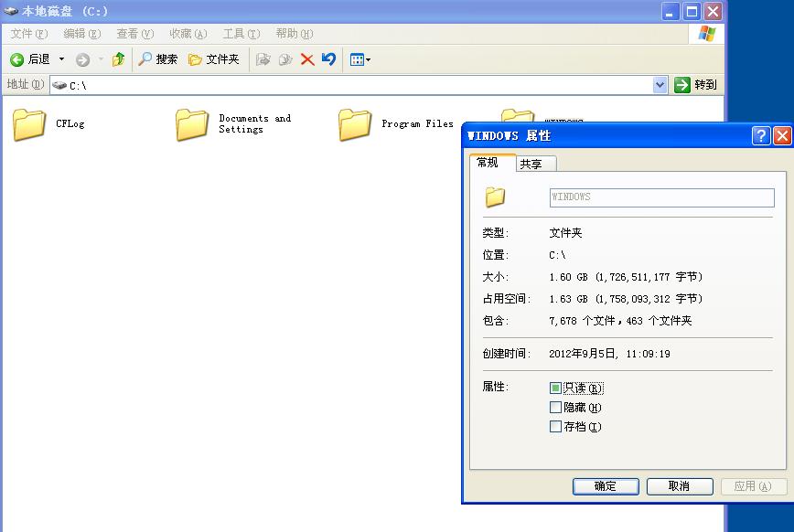Click the size value 1.60 GB
The image size is (794, 532).
coord(568,277)
